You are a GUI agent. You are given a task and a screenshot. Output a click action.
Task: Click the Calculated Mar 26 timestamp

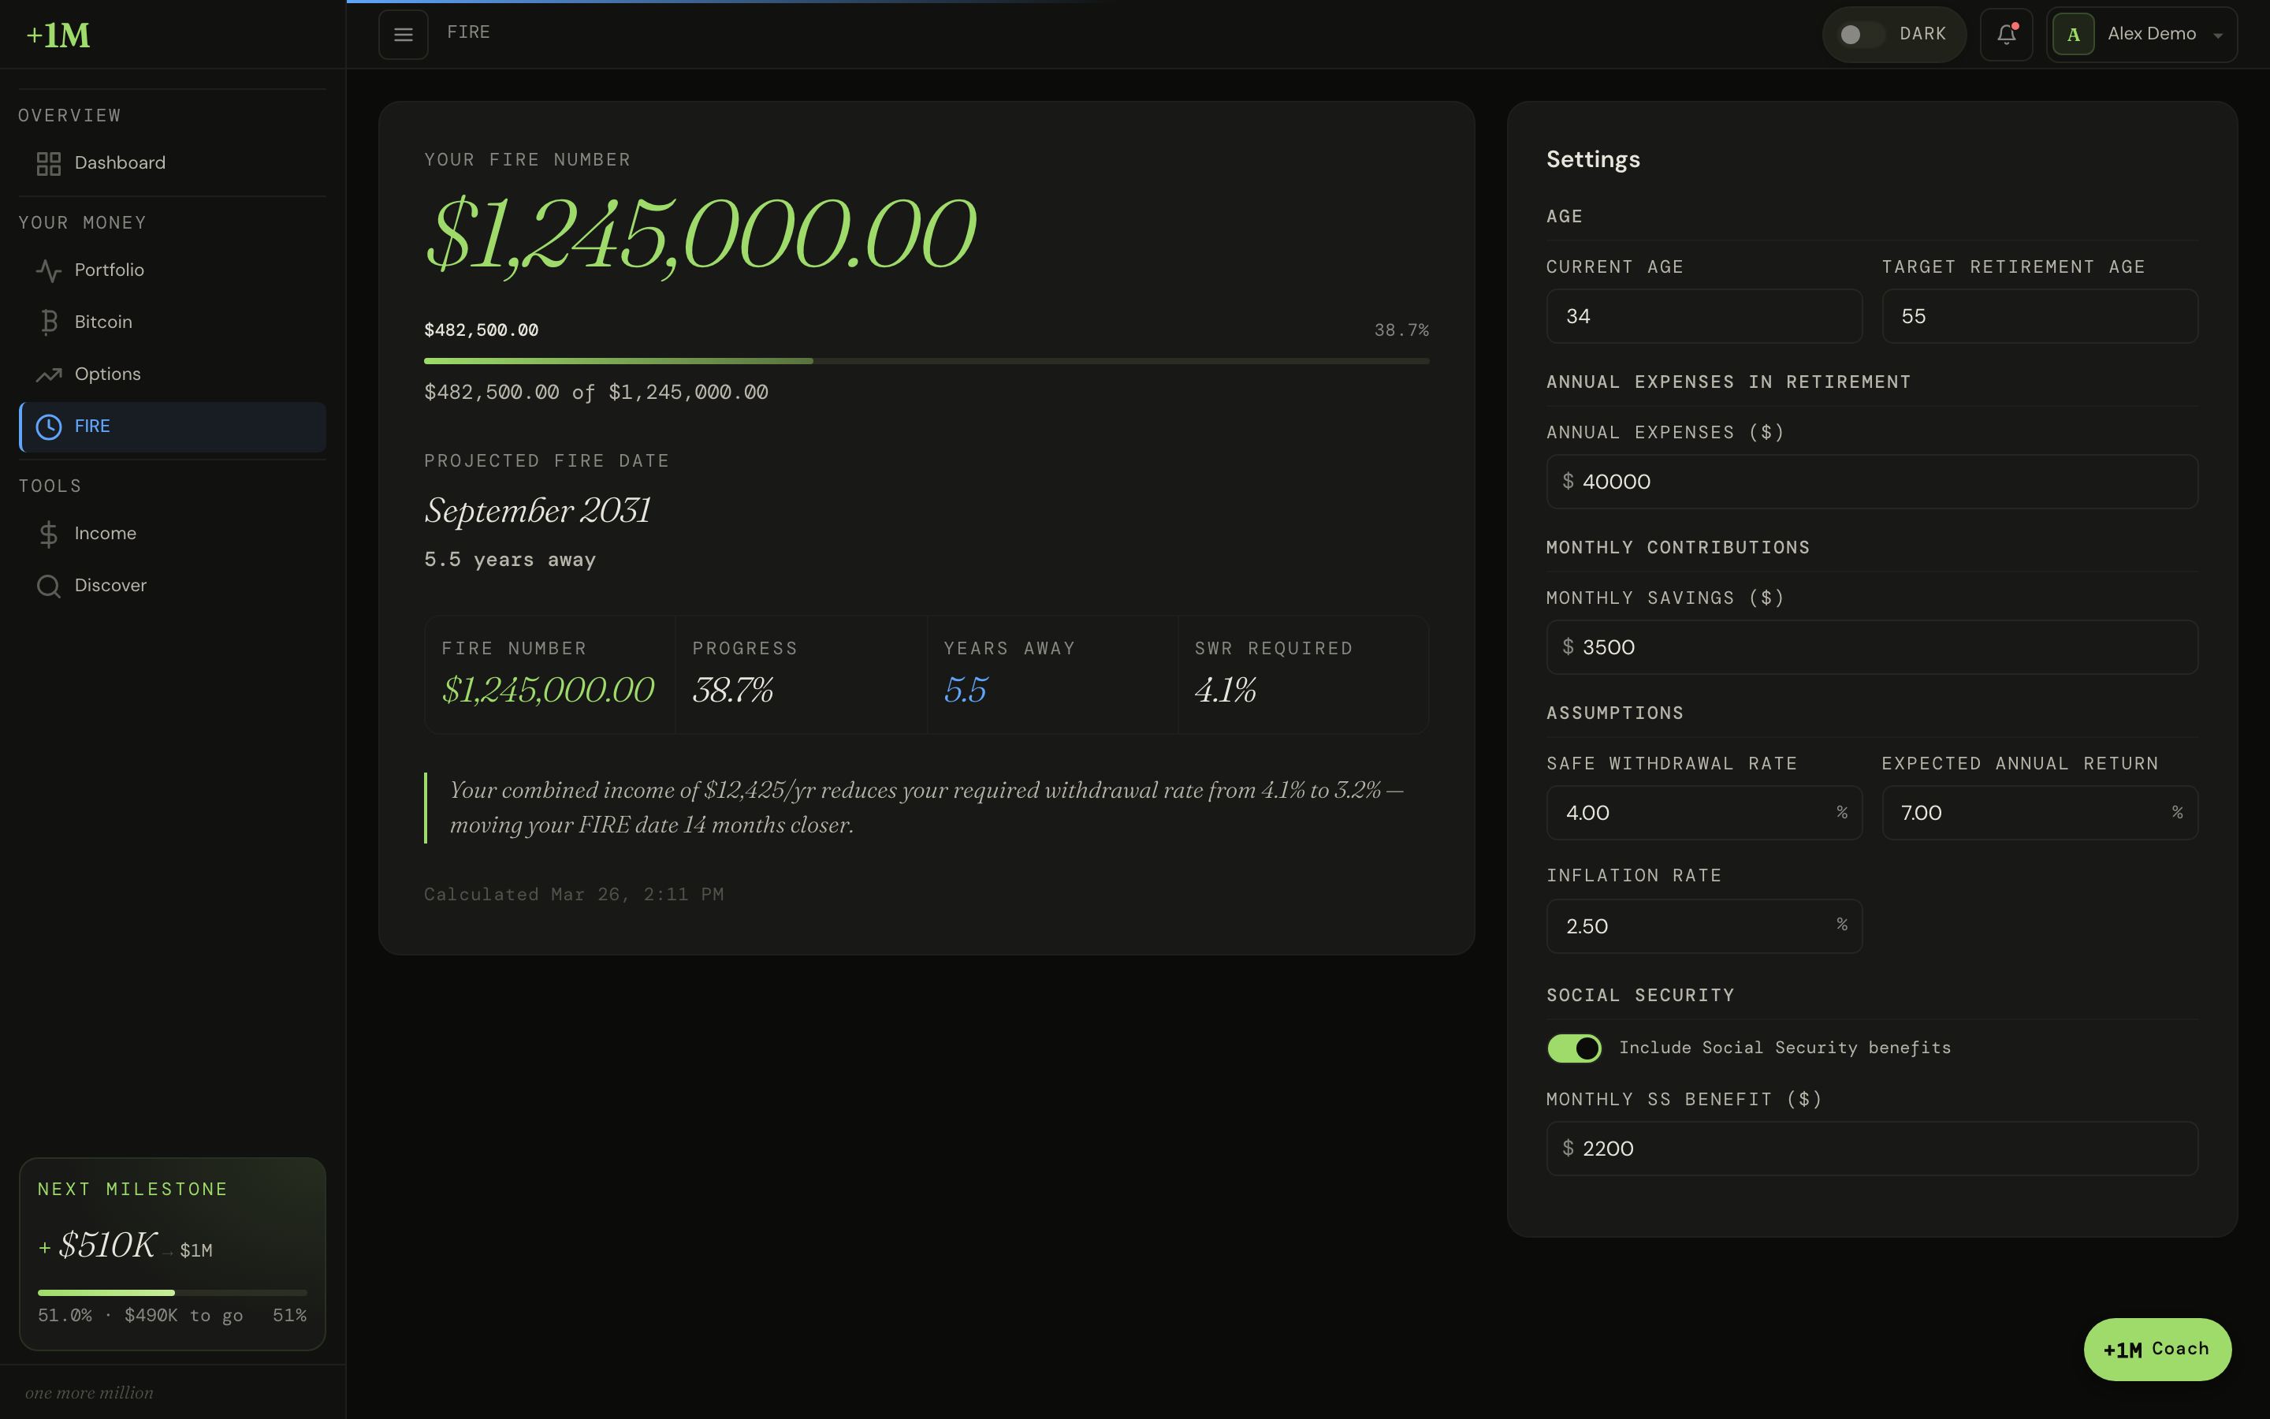pyautogui.click(x=573, y=895)
